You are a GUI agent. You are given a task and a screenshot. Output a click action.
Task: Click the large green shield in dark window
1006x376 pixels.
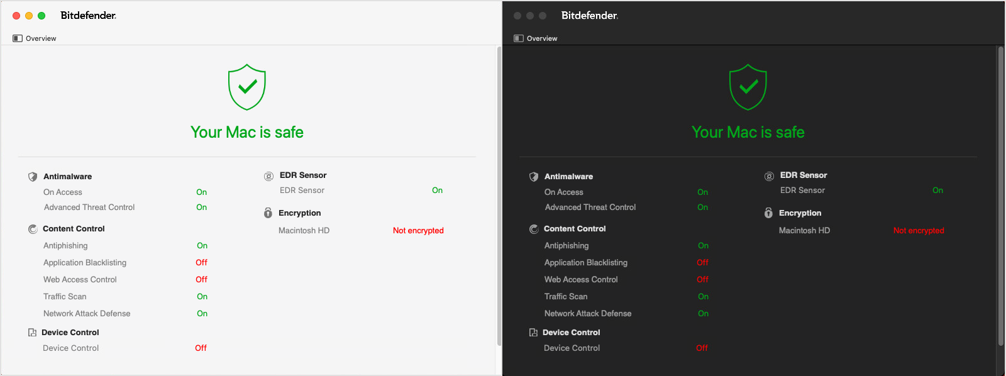pos(748,87)
